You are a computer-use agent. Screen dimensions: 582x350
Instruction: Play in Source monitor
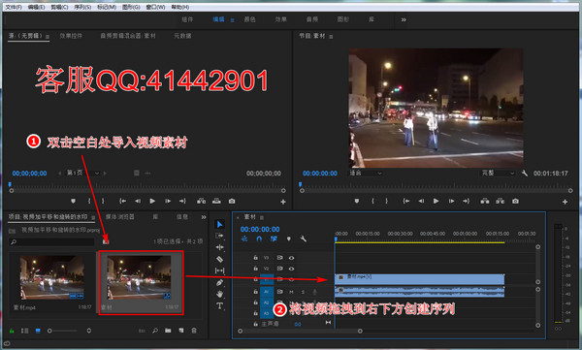coord(152,201)
